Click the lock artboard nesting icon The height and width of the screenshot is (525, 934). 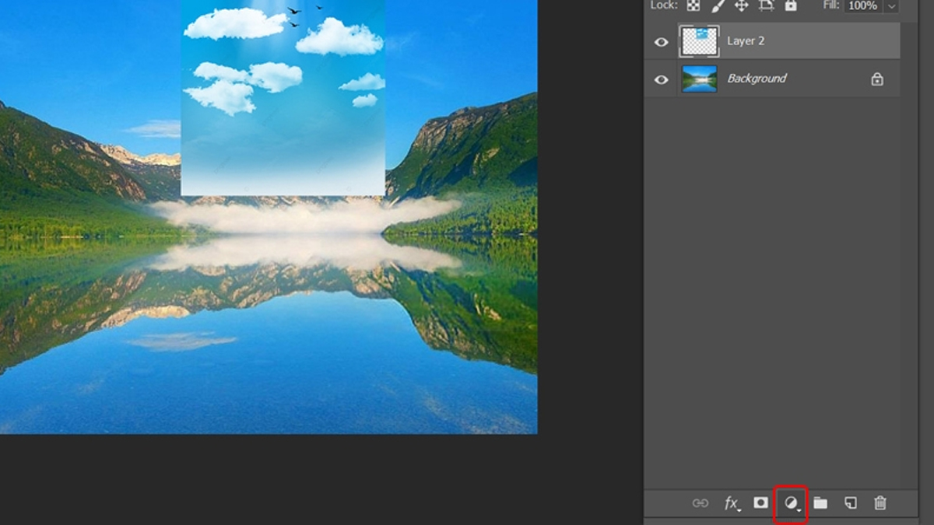[766, 6]
